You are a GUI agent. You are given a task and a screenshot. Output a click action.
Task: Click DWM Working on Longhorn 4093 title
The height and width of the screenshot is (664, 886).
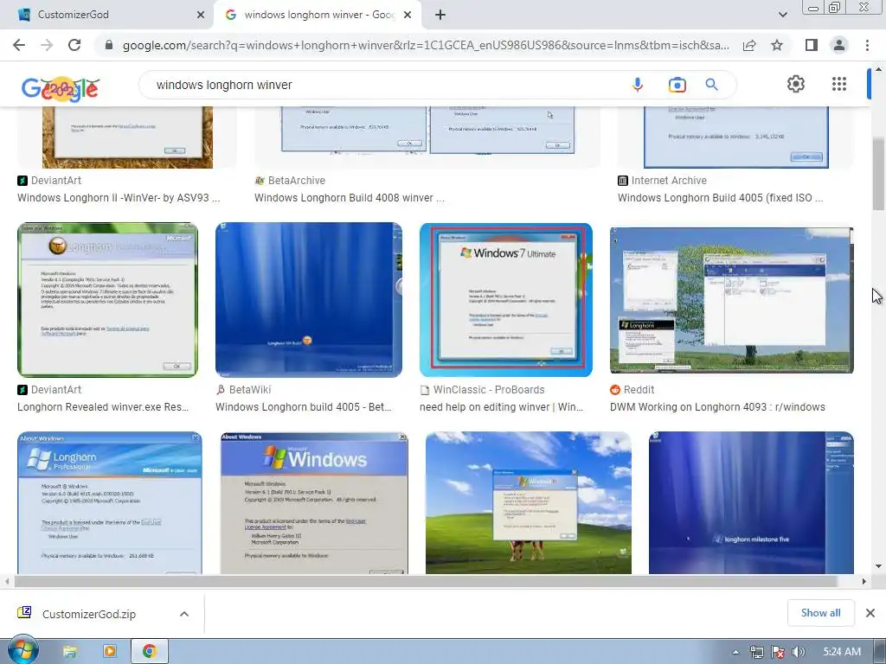point(717,407)
